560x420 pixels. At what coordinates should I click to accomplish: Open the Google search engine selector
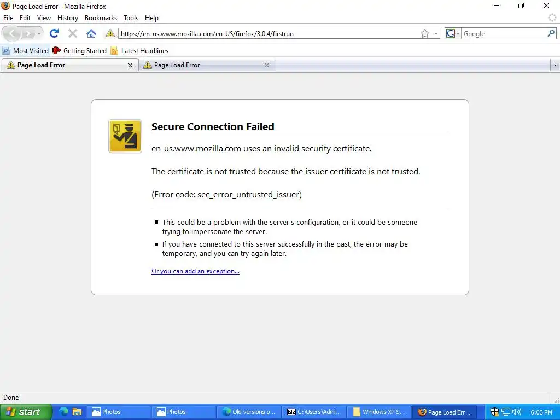pos(452,33)
